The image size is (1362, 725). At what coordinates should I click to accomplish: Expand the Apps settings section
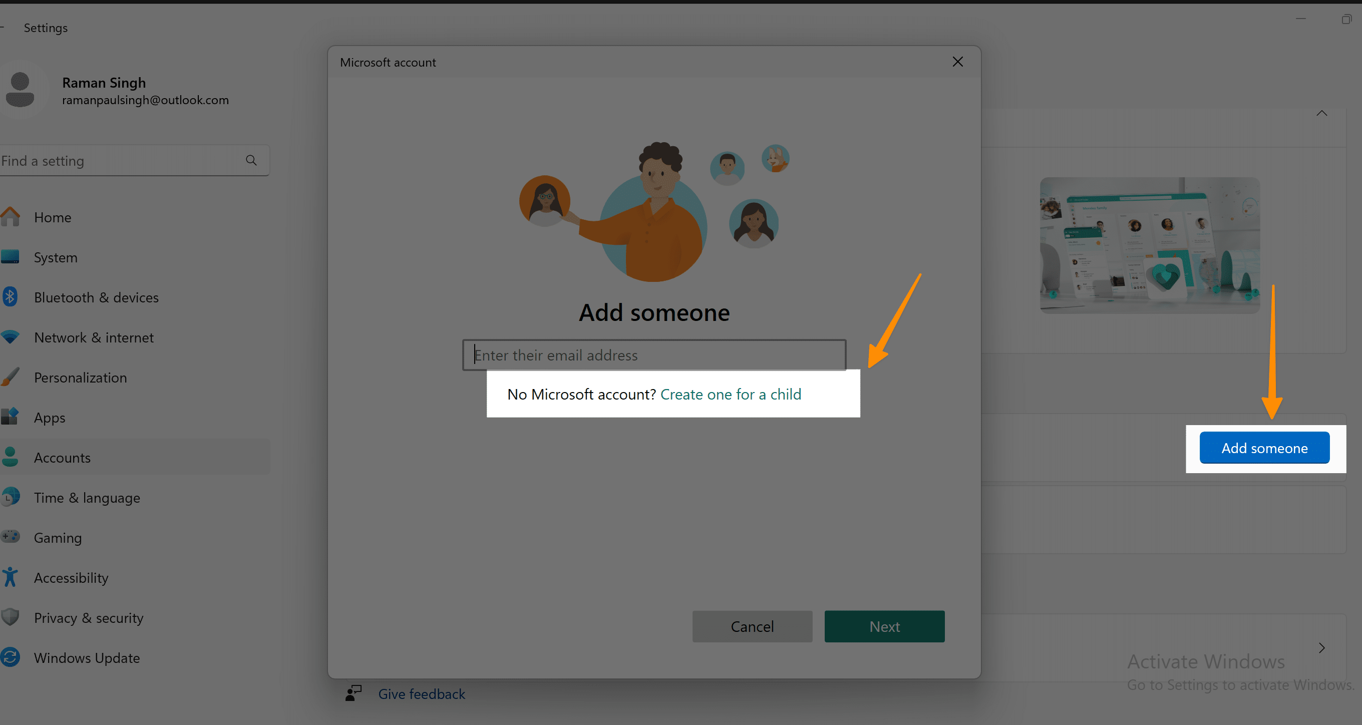(x=50, y=417)
